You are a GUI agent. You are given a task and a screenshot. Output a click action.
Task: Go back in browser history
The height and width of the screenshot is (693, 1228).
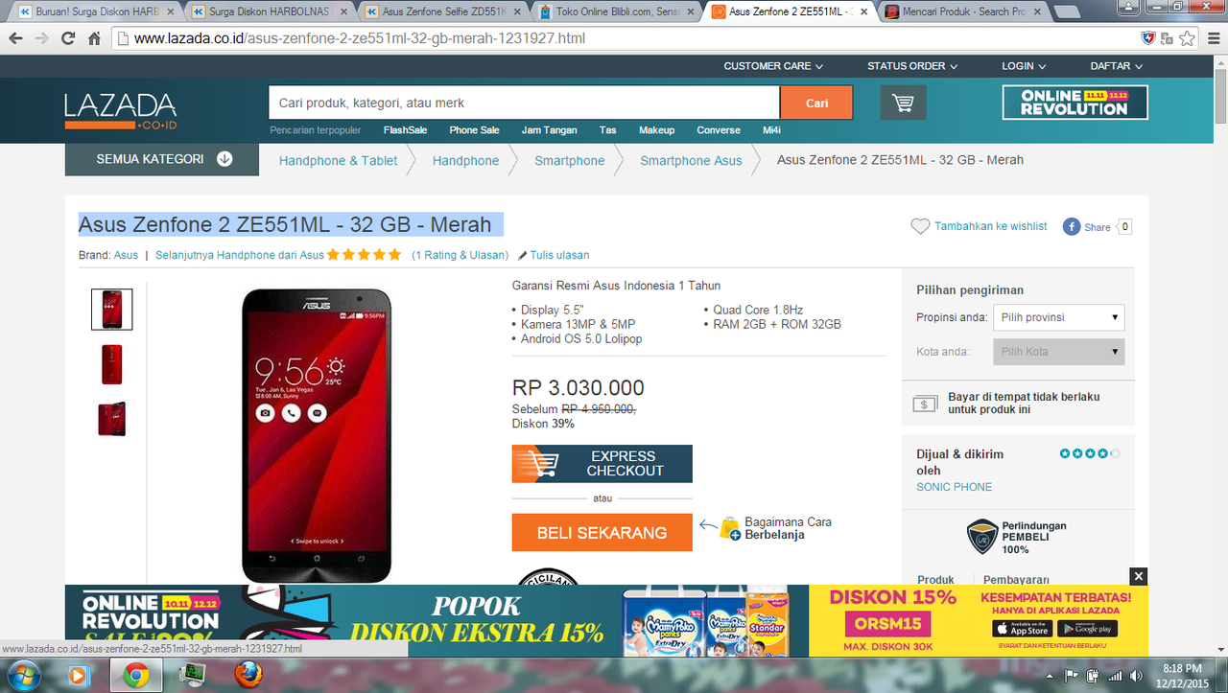point(16,38)
